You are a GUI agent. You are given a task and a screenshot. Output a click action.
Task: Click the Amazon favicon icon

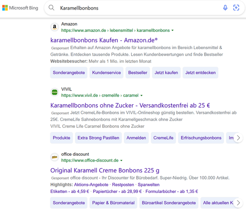click(x=55, y=27)
